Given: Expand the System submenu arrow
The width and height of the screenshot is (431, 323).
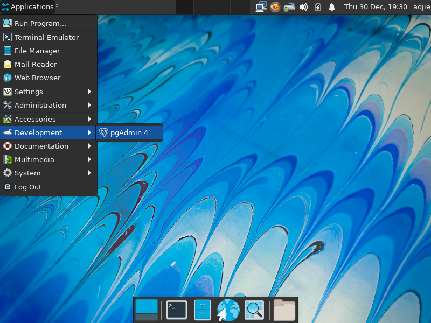Looking at the screenshot, I should click(89, 173).
